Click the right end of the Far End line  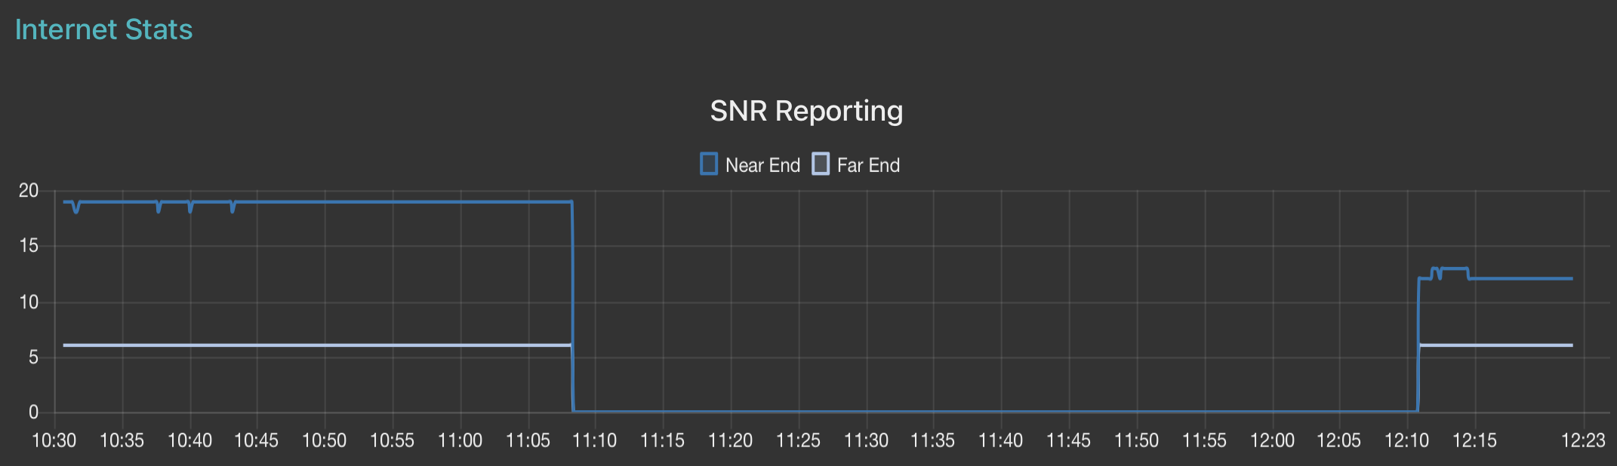click(1571, 345)
